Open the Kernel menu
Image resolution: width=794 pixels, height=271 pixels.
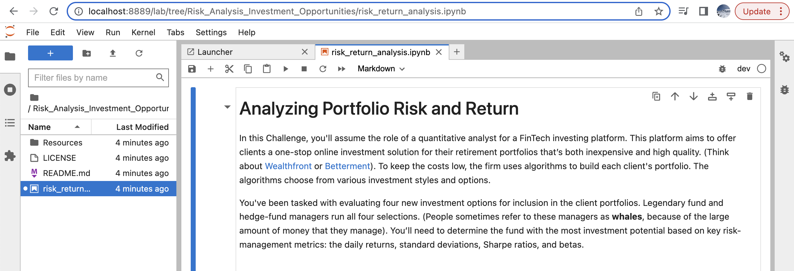coord(143,32)
